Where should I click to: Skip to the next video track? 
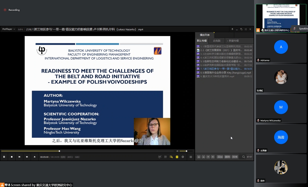pyautogui.click(x=27, y=157)
